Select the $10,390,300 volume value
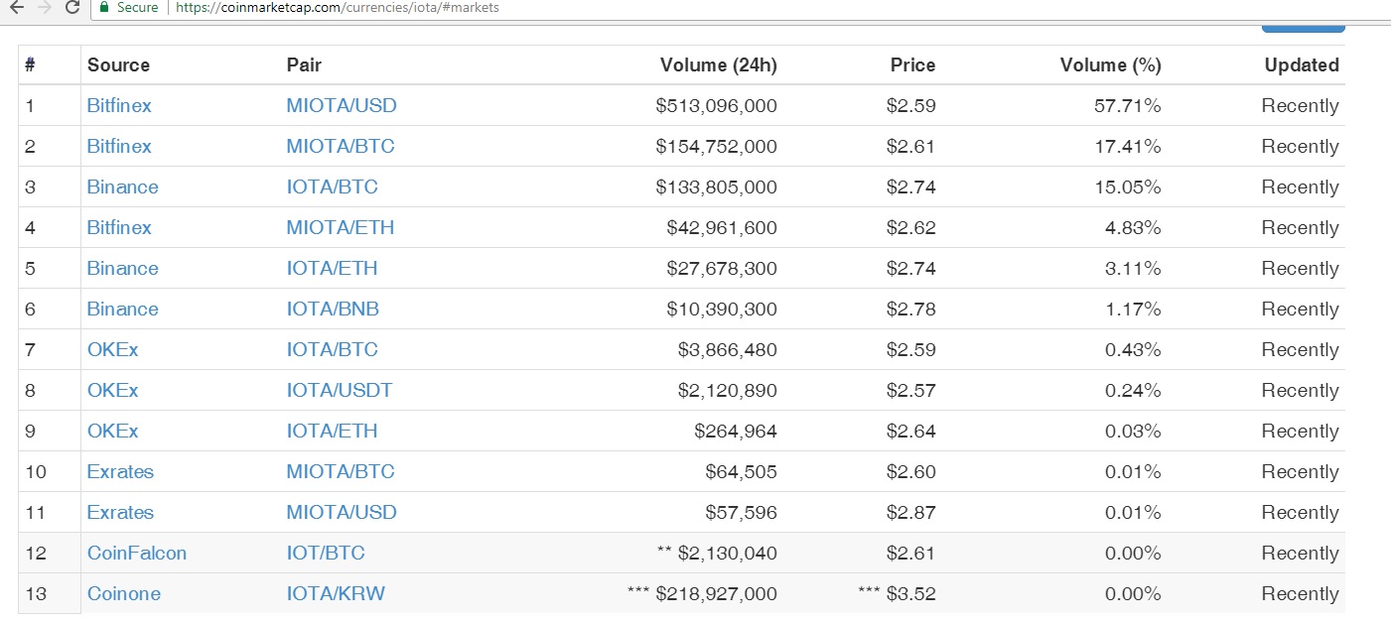The height and width of the screenshot is (624, 1391). point(722,309)
